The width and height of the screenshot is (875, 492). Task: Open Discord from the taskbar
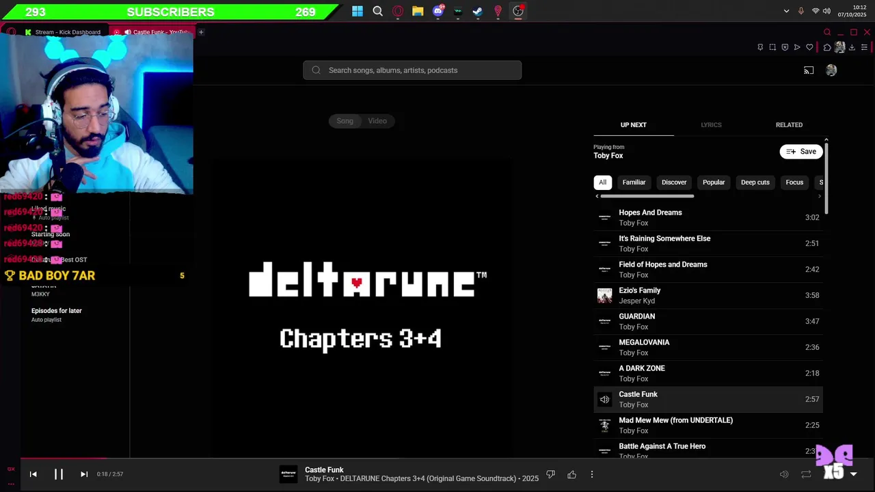[x=438, y=11]
